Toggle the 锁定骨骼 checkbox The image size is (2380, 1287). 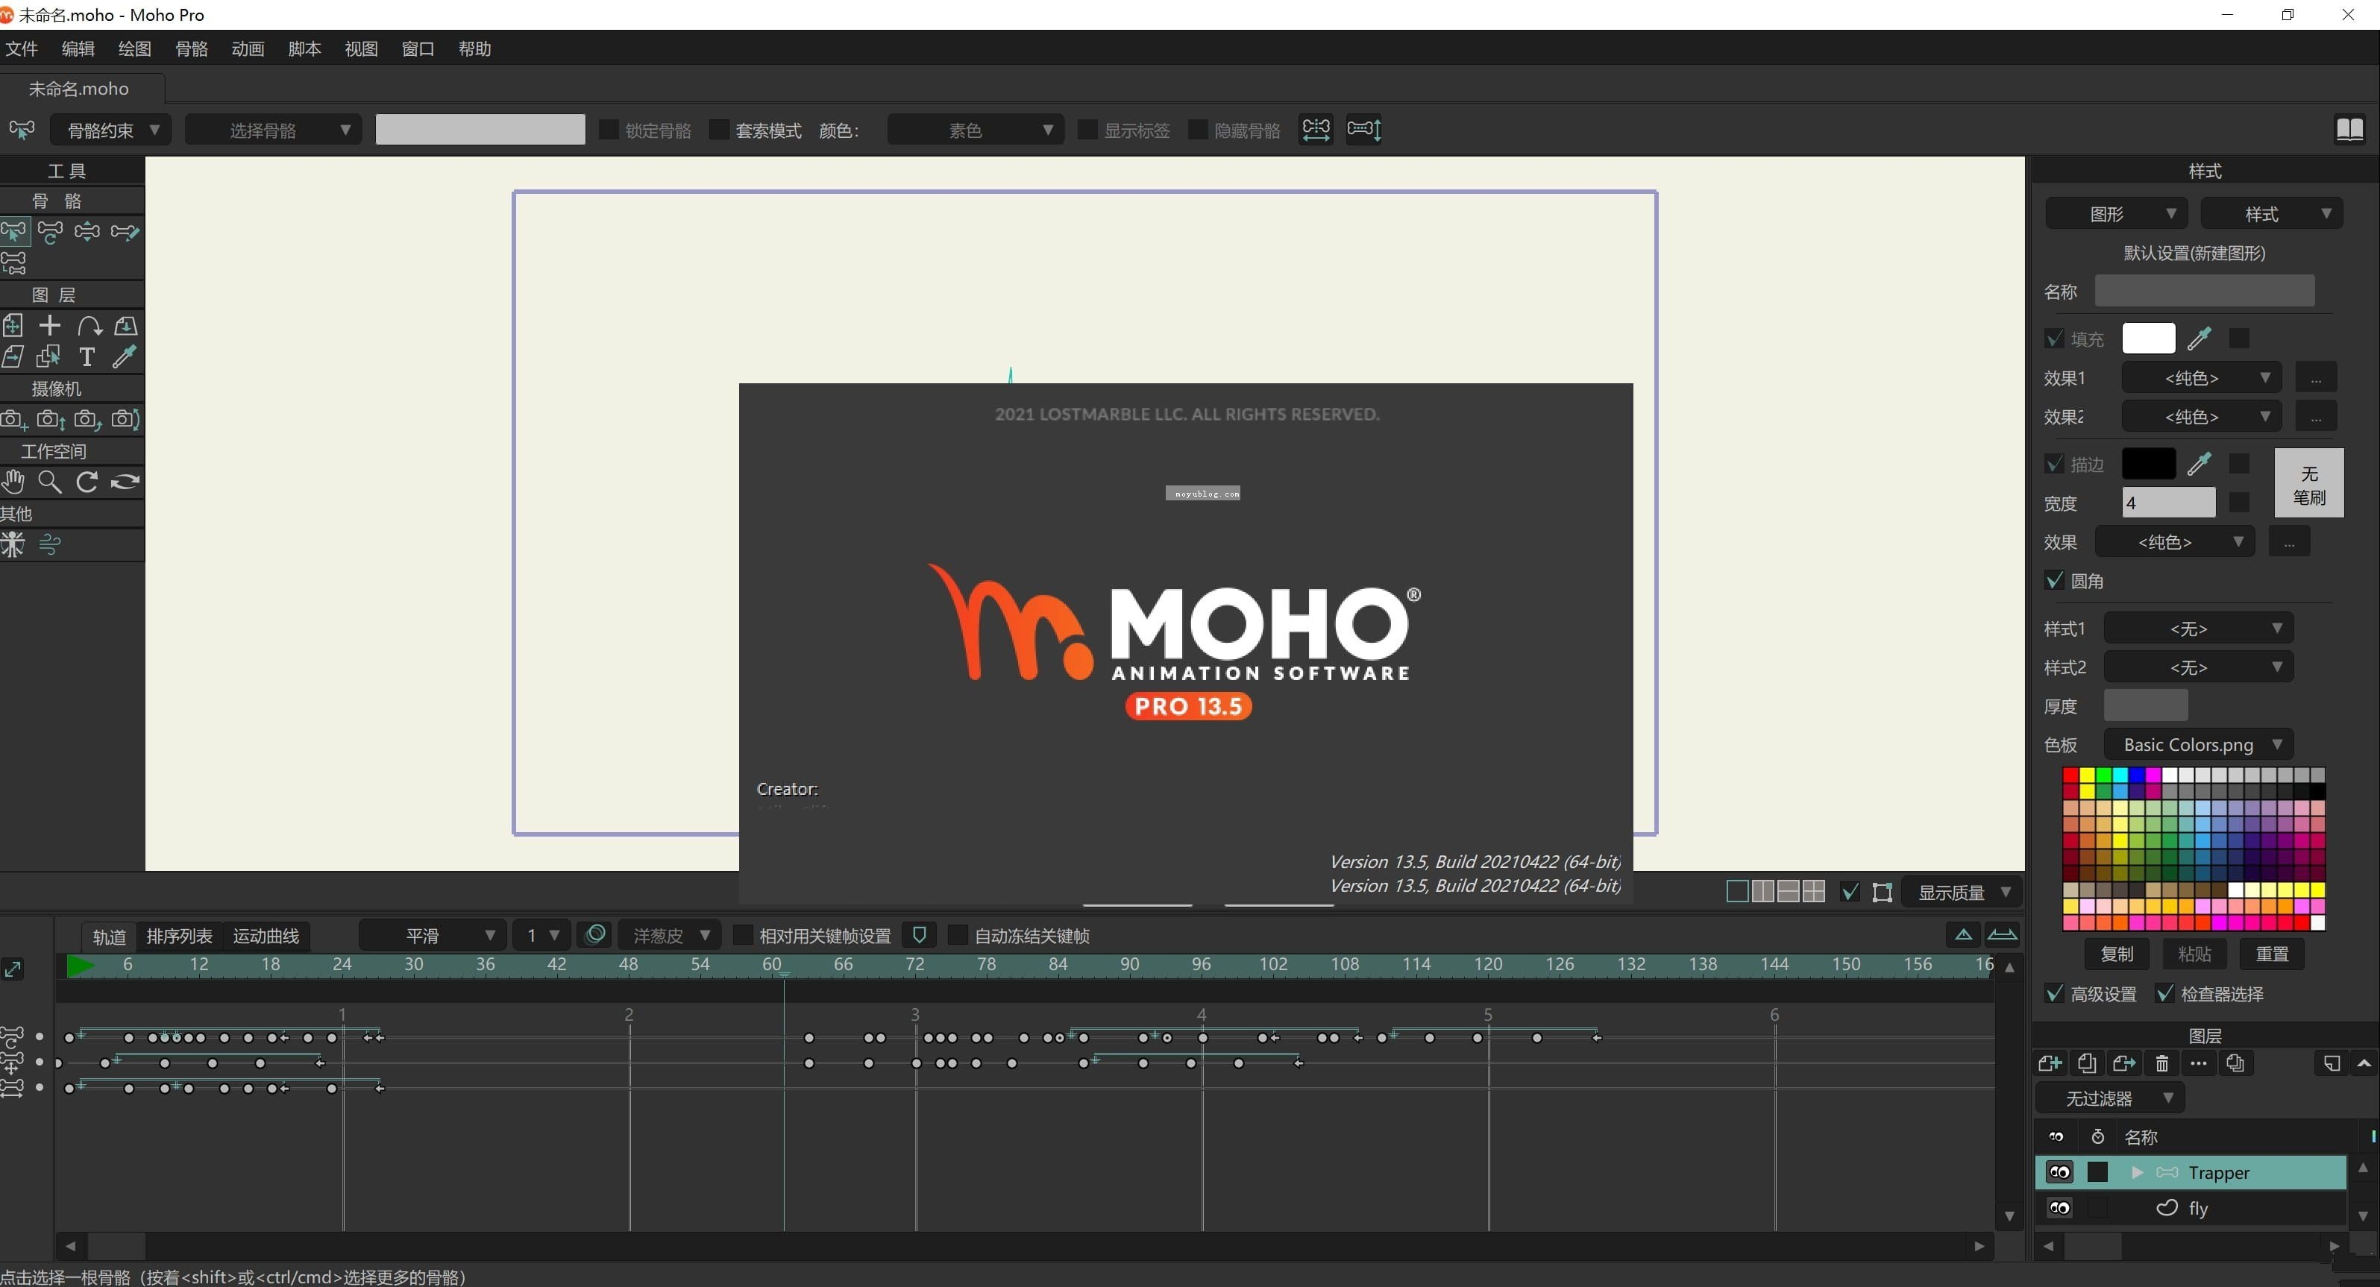[x=608, y=129]
